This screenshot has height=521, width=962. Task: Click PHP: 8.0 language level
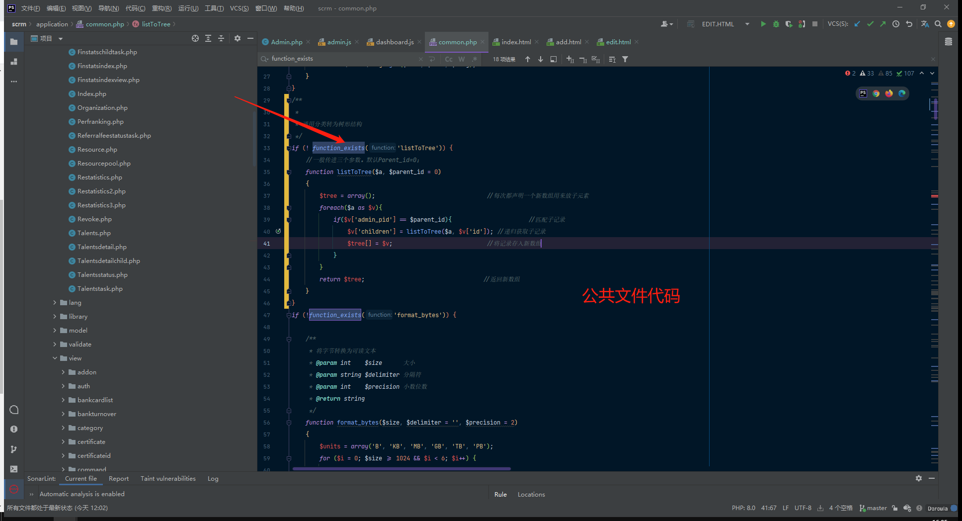[743, 508]
